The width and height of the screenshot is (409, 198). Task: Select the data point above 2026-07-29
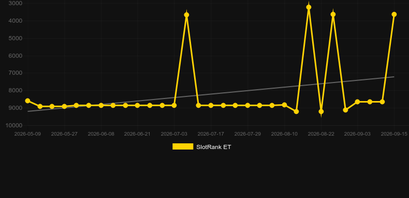[247, 106]
